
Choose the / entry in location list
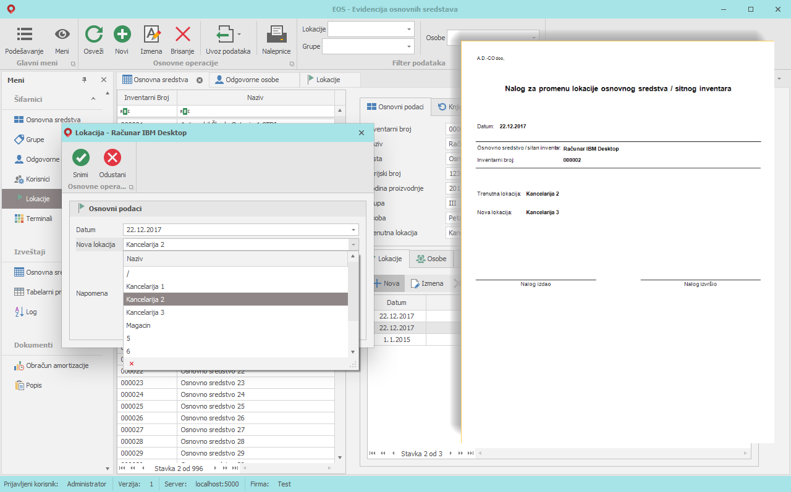pos(235,273)
